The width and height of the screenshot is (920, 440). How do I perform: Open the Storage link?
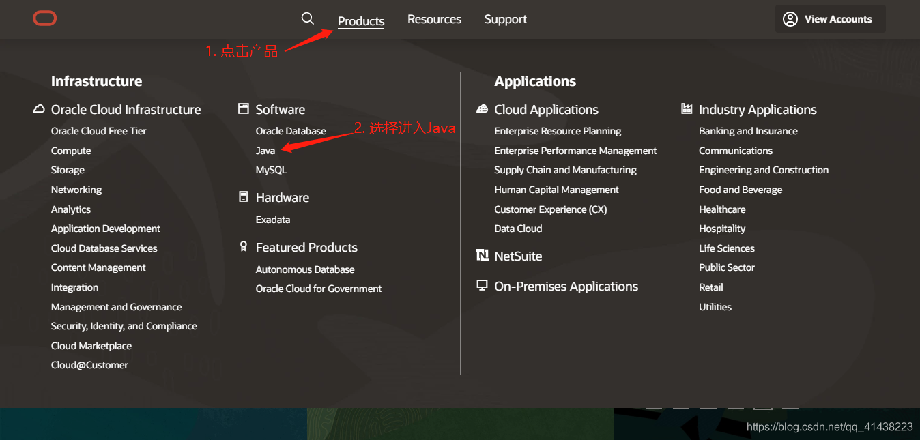[68, 170]
